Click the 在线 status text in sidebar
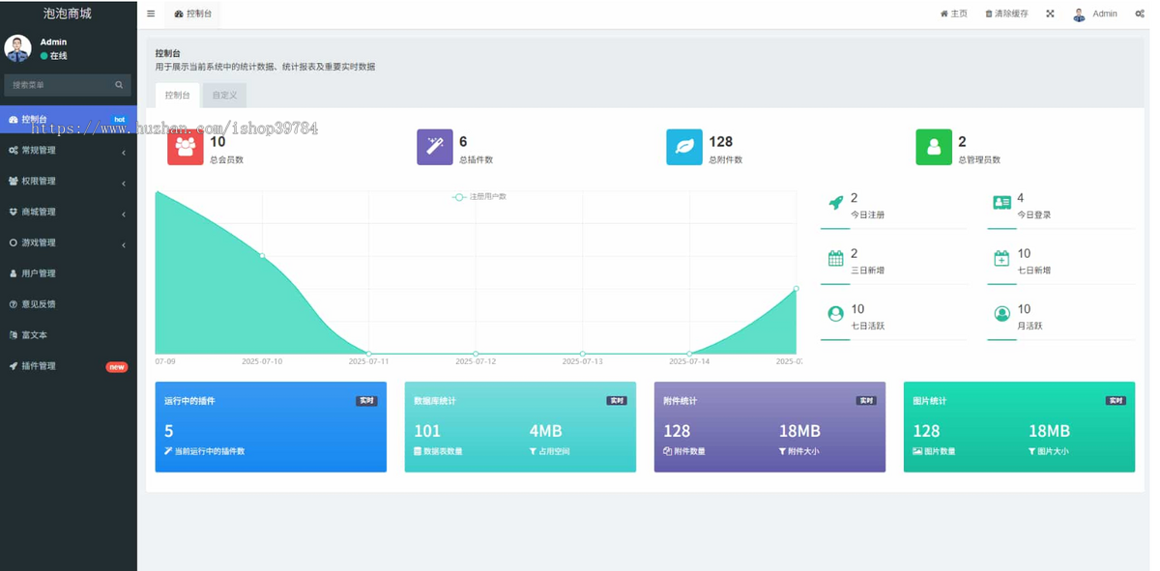 (x=59, y=56)
